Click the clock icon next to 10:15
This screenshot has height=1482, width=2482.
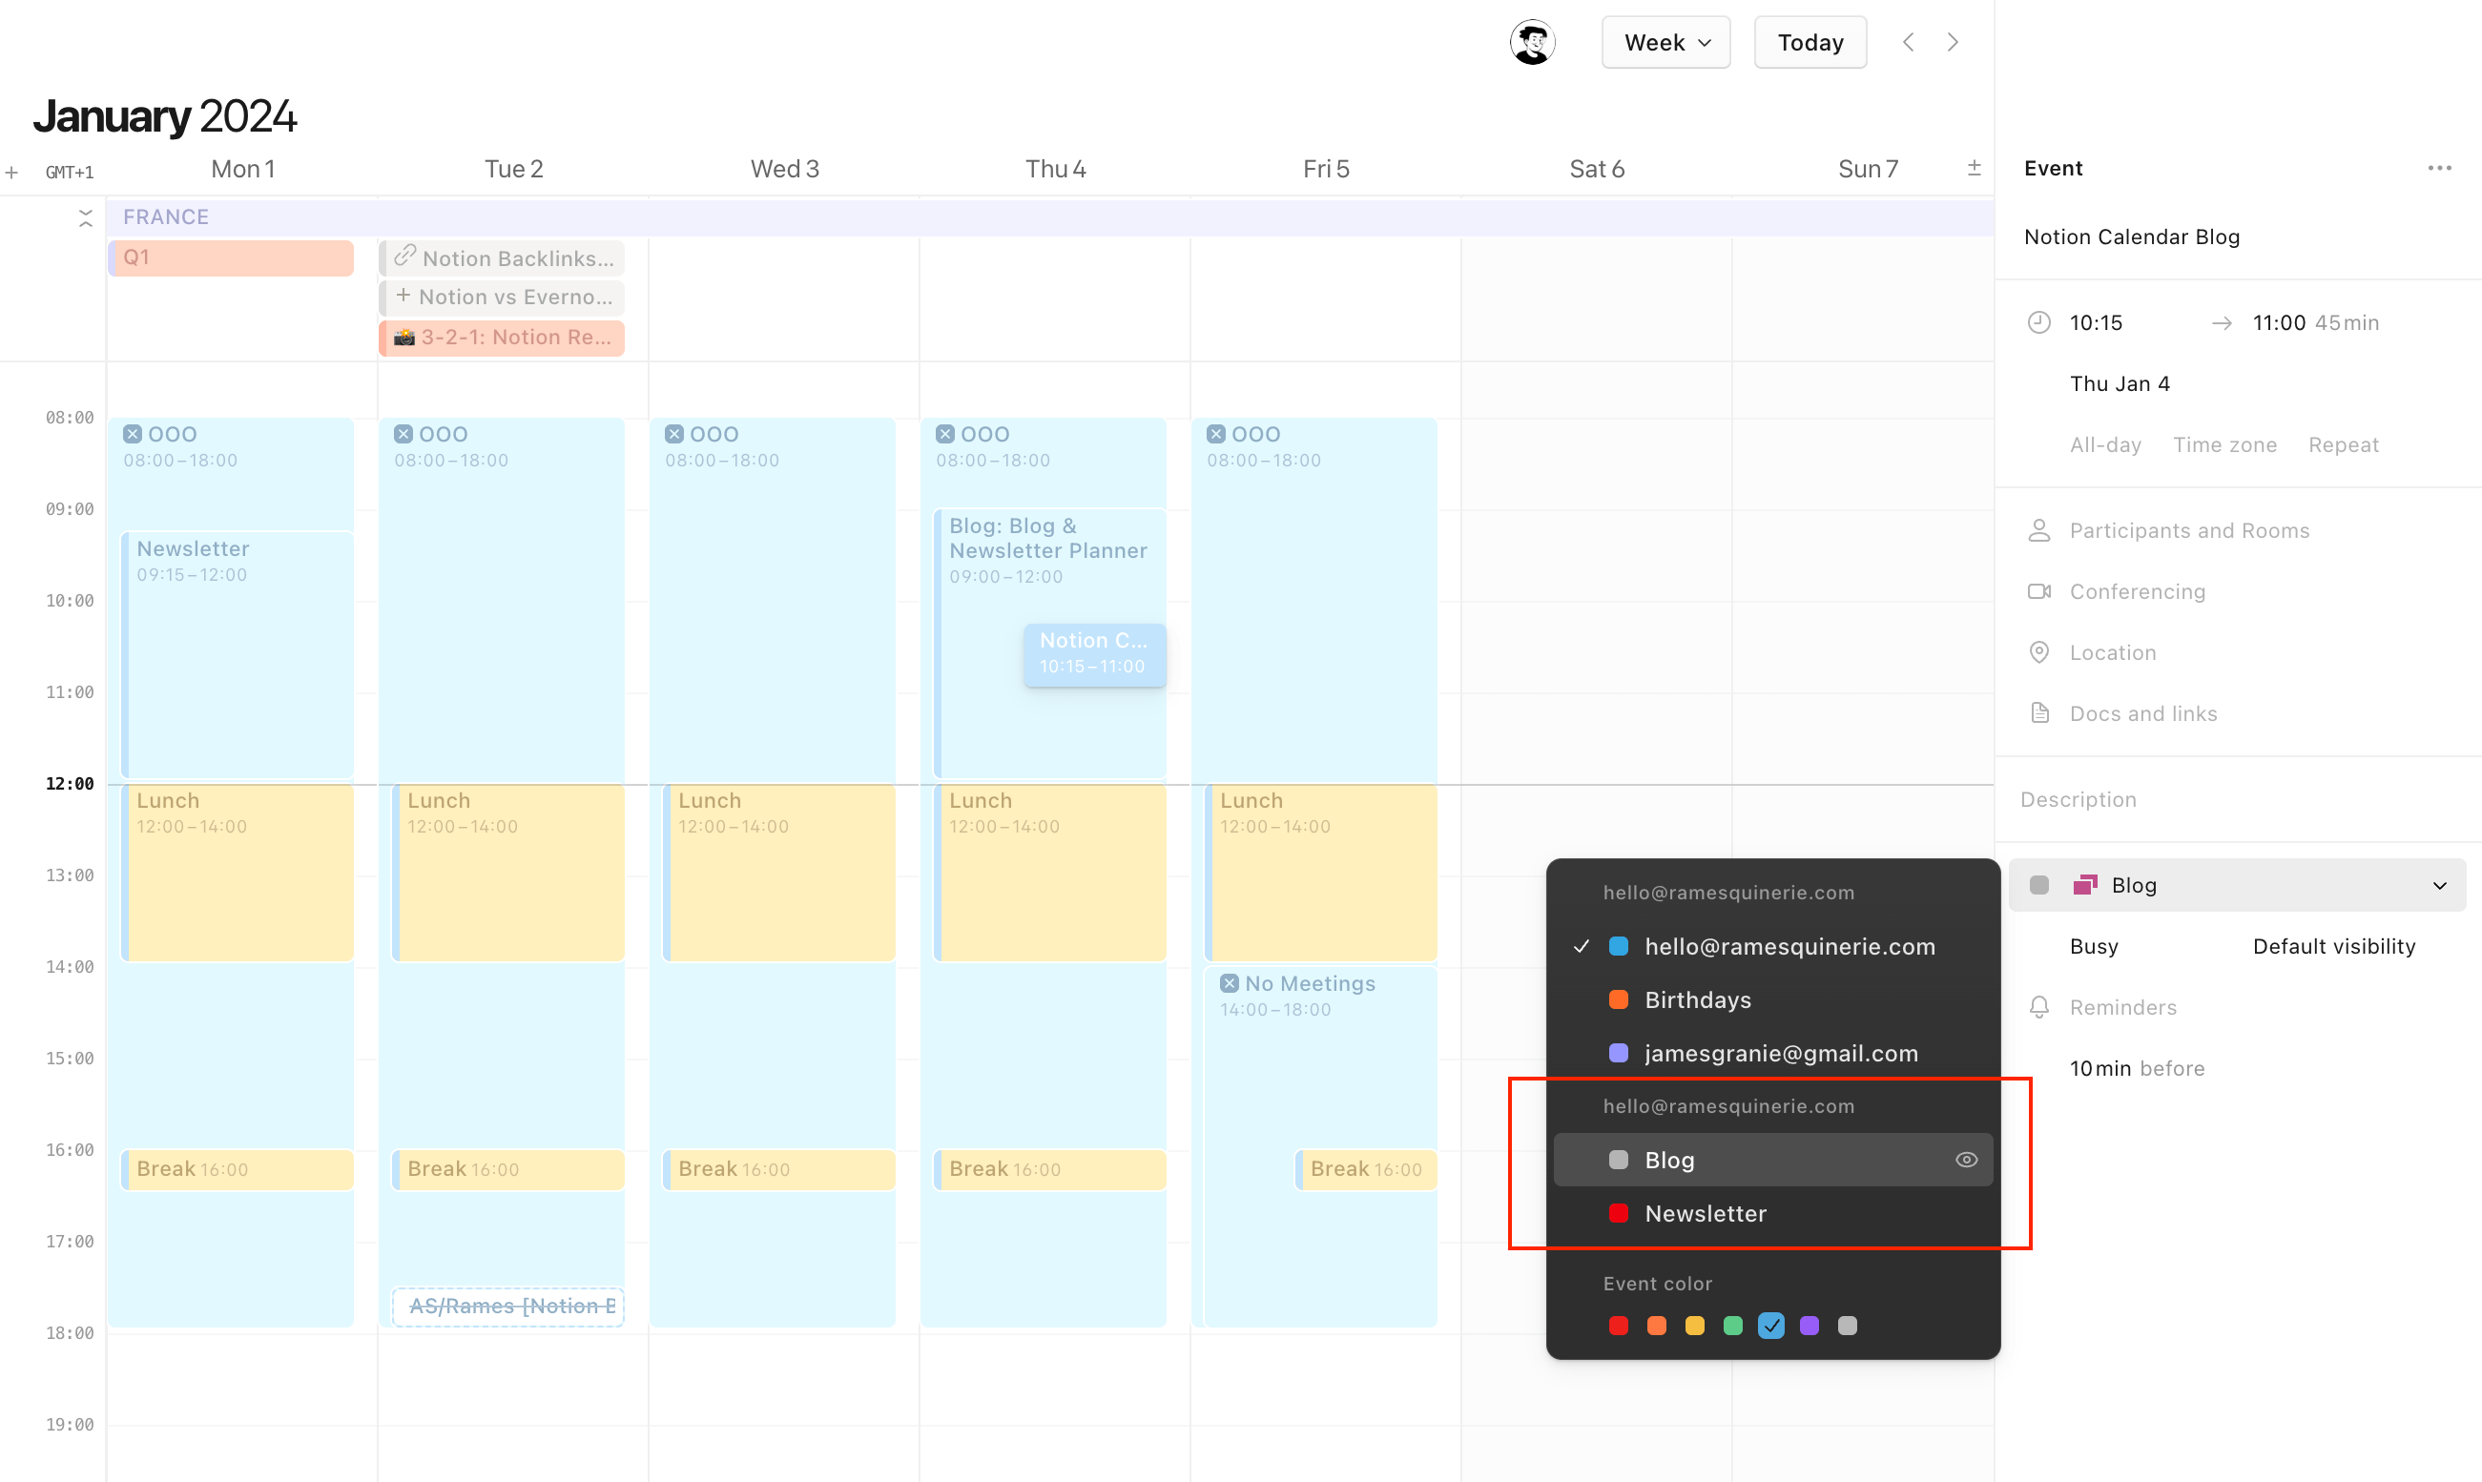tap(2038, 322)
